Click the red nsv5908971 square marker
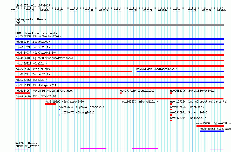This screenshot has width=231, height=152. [171, 115]
